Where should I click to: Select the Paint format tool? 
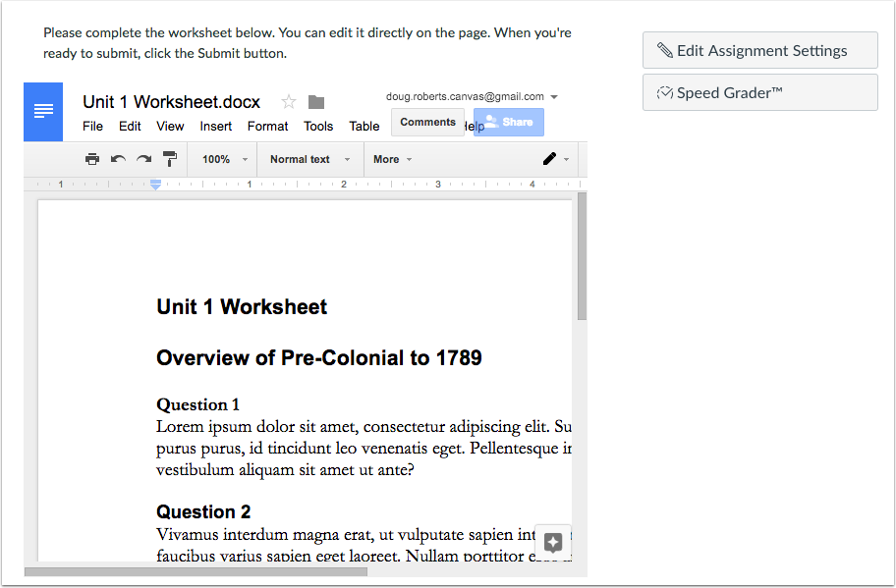(x=170, y=159)
